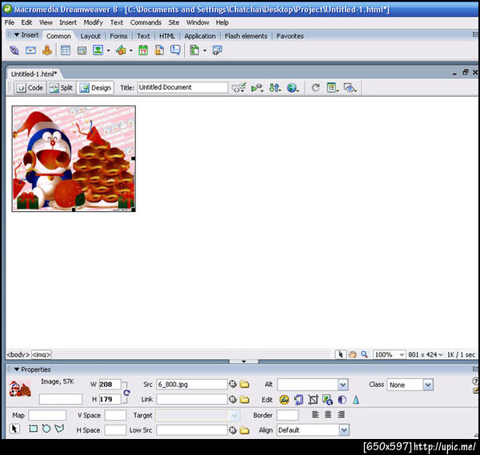This screenshot has height=455, width=480.
Task: Open Brightness and Contrast tool
Action: [342, 400]
